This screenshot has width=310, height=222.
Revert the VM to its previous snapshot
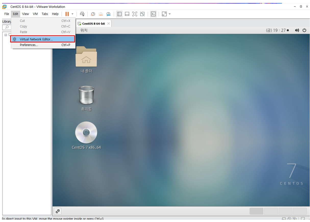pyautogui.click(x=101, y=14)
